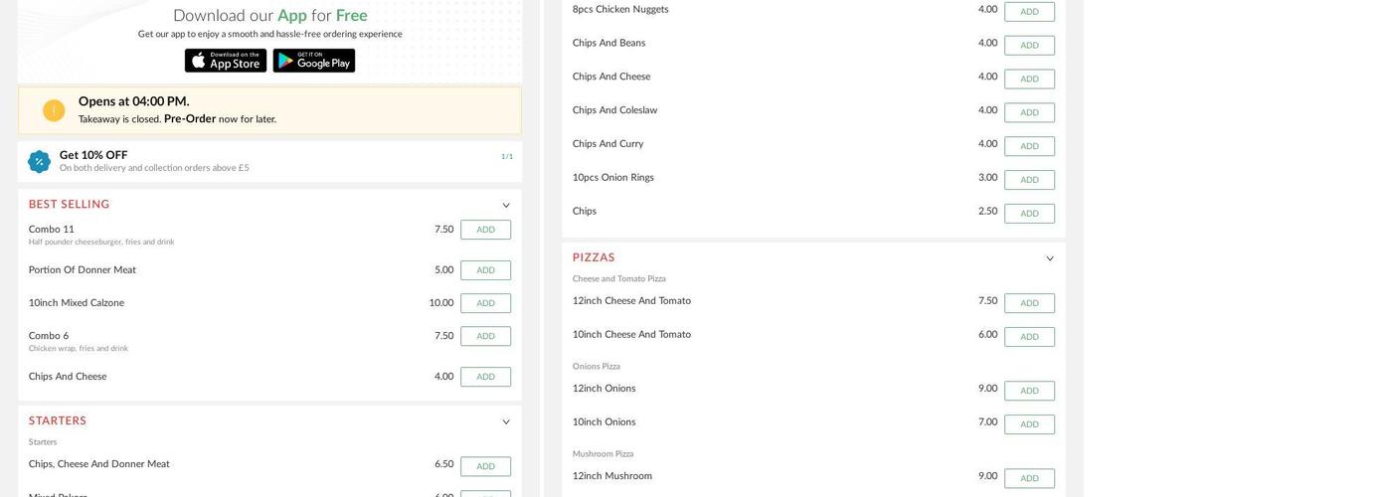
Task: Open the App Store download badge
Action: coord(226,61)
